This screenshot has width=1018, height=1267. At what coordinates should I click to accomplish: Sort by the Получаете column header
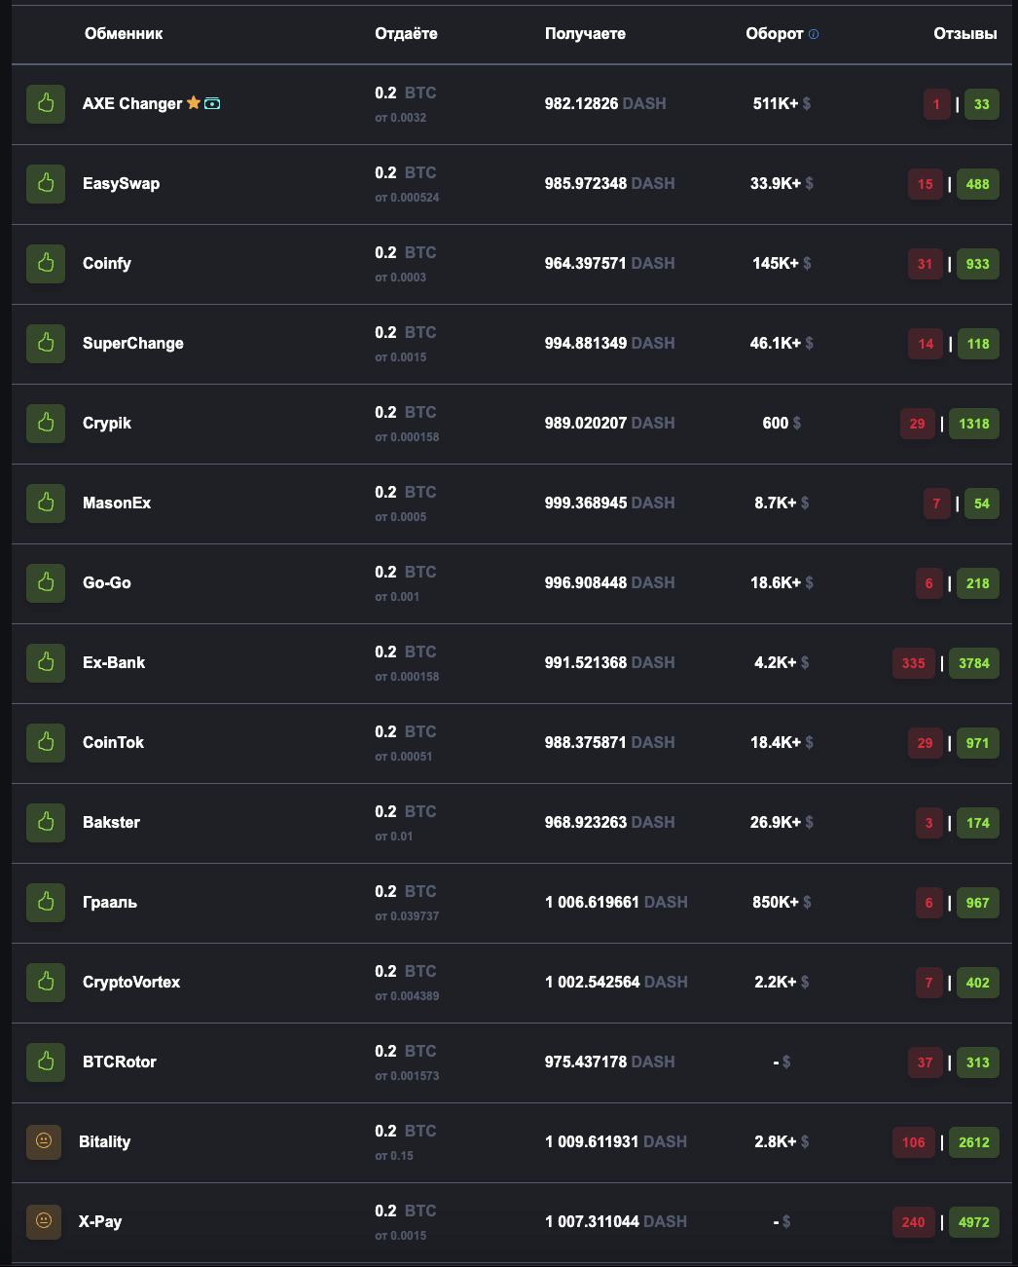tap(585, 34)
